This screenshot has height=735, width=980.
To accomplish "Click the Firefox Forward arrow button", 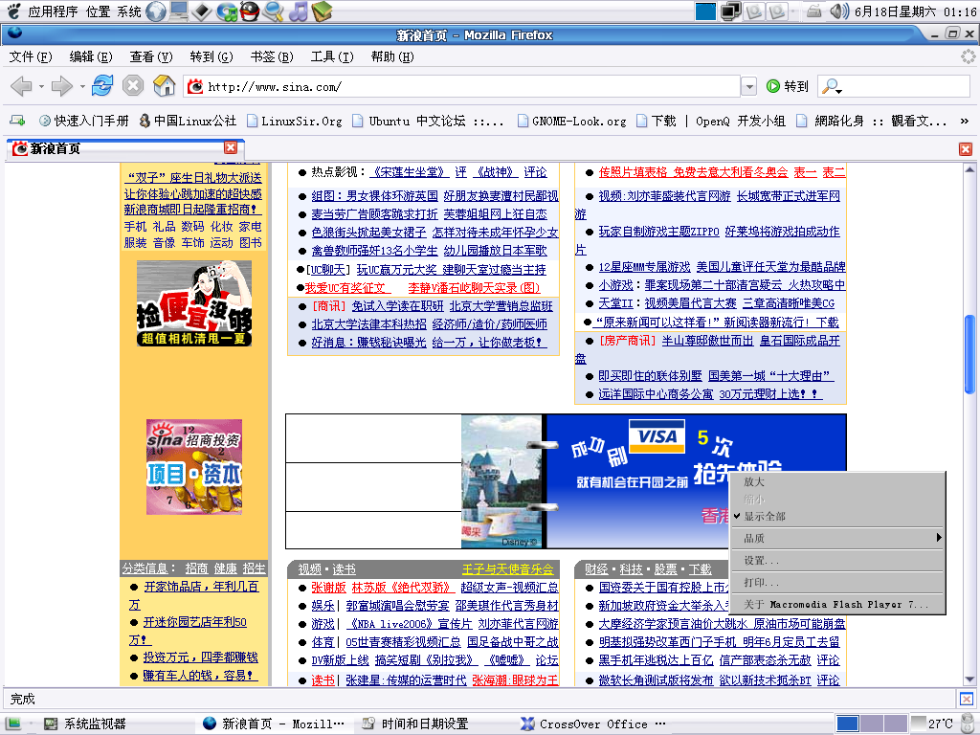I will click(62, 86).
